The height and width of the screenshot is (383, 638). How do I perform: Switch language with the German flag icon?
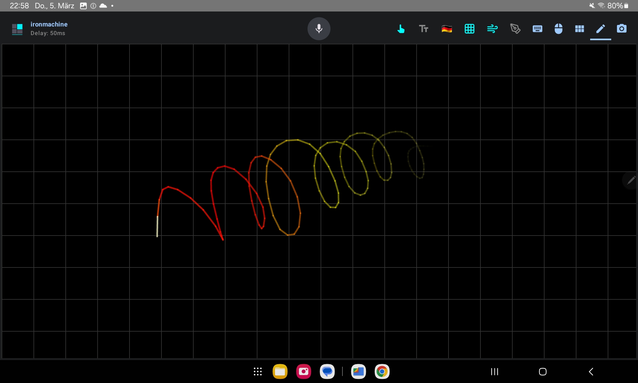447,29
